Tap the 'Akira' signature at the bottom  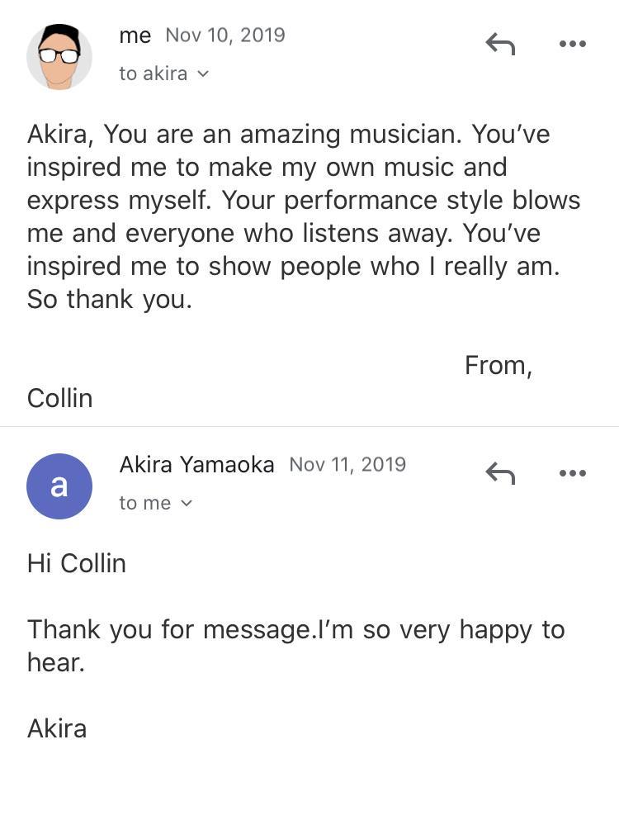pos(57,728)
